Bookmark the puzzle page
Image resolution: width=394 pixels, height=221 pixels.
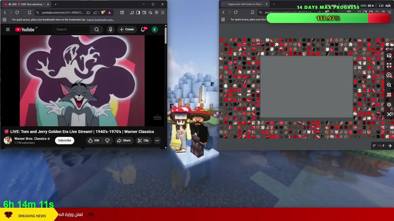[x=252, y=12]
